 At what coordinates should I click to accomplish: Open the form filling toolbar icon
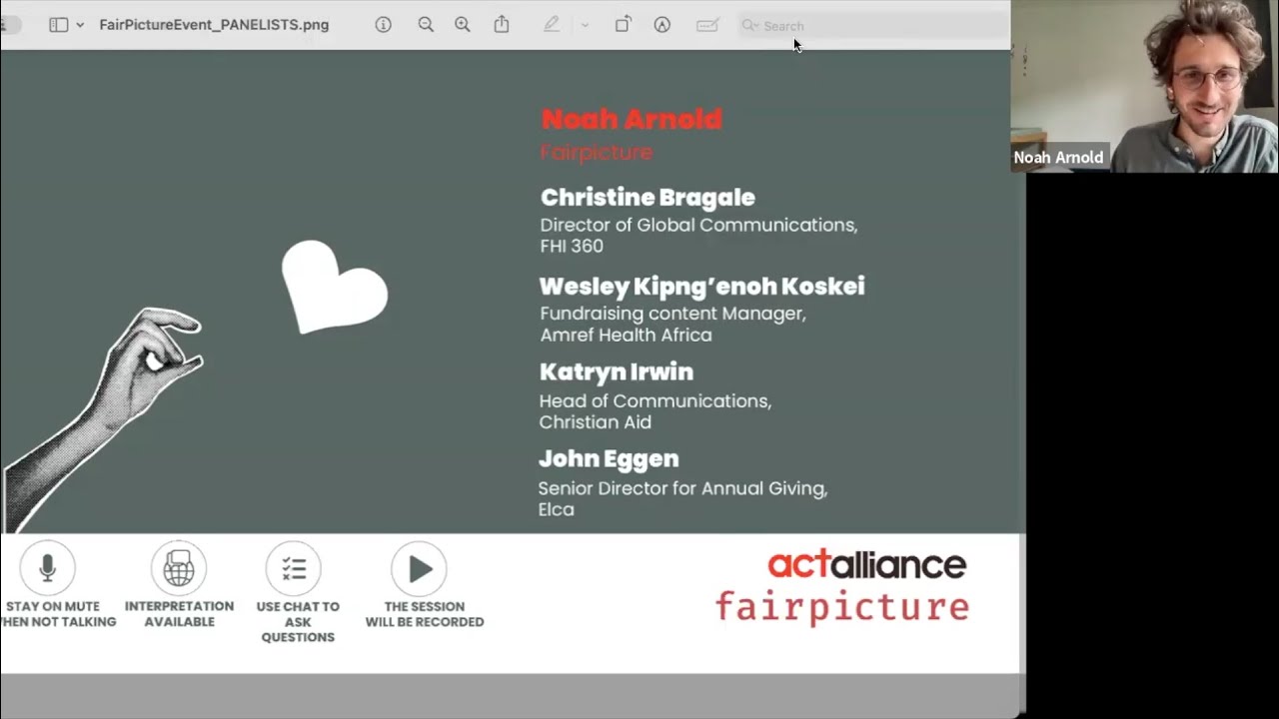(707, 25)
